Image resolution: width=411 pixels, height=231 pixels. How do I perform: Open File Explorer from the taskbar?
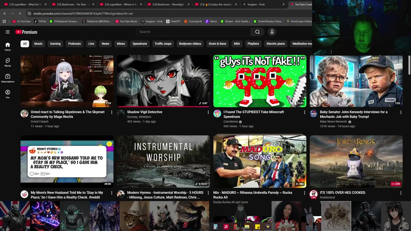247,227
